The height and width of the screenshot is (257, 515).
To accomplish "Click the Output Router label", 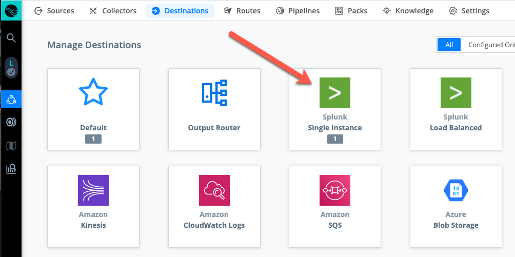I will [214, 128].
